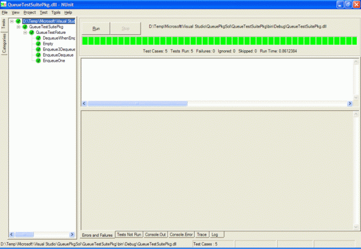Screen dimensions: 361x249
Task: Click the stack trace pane scroll up arrow
Action: [x=355, y=114]
